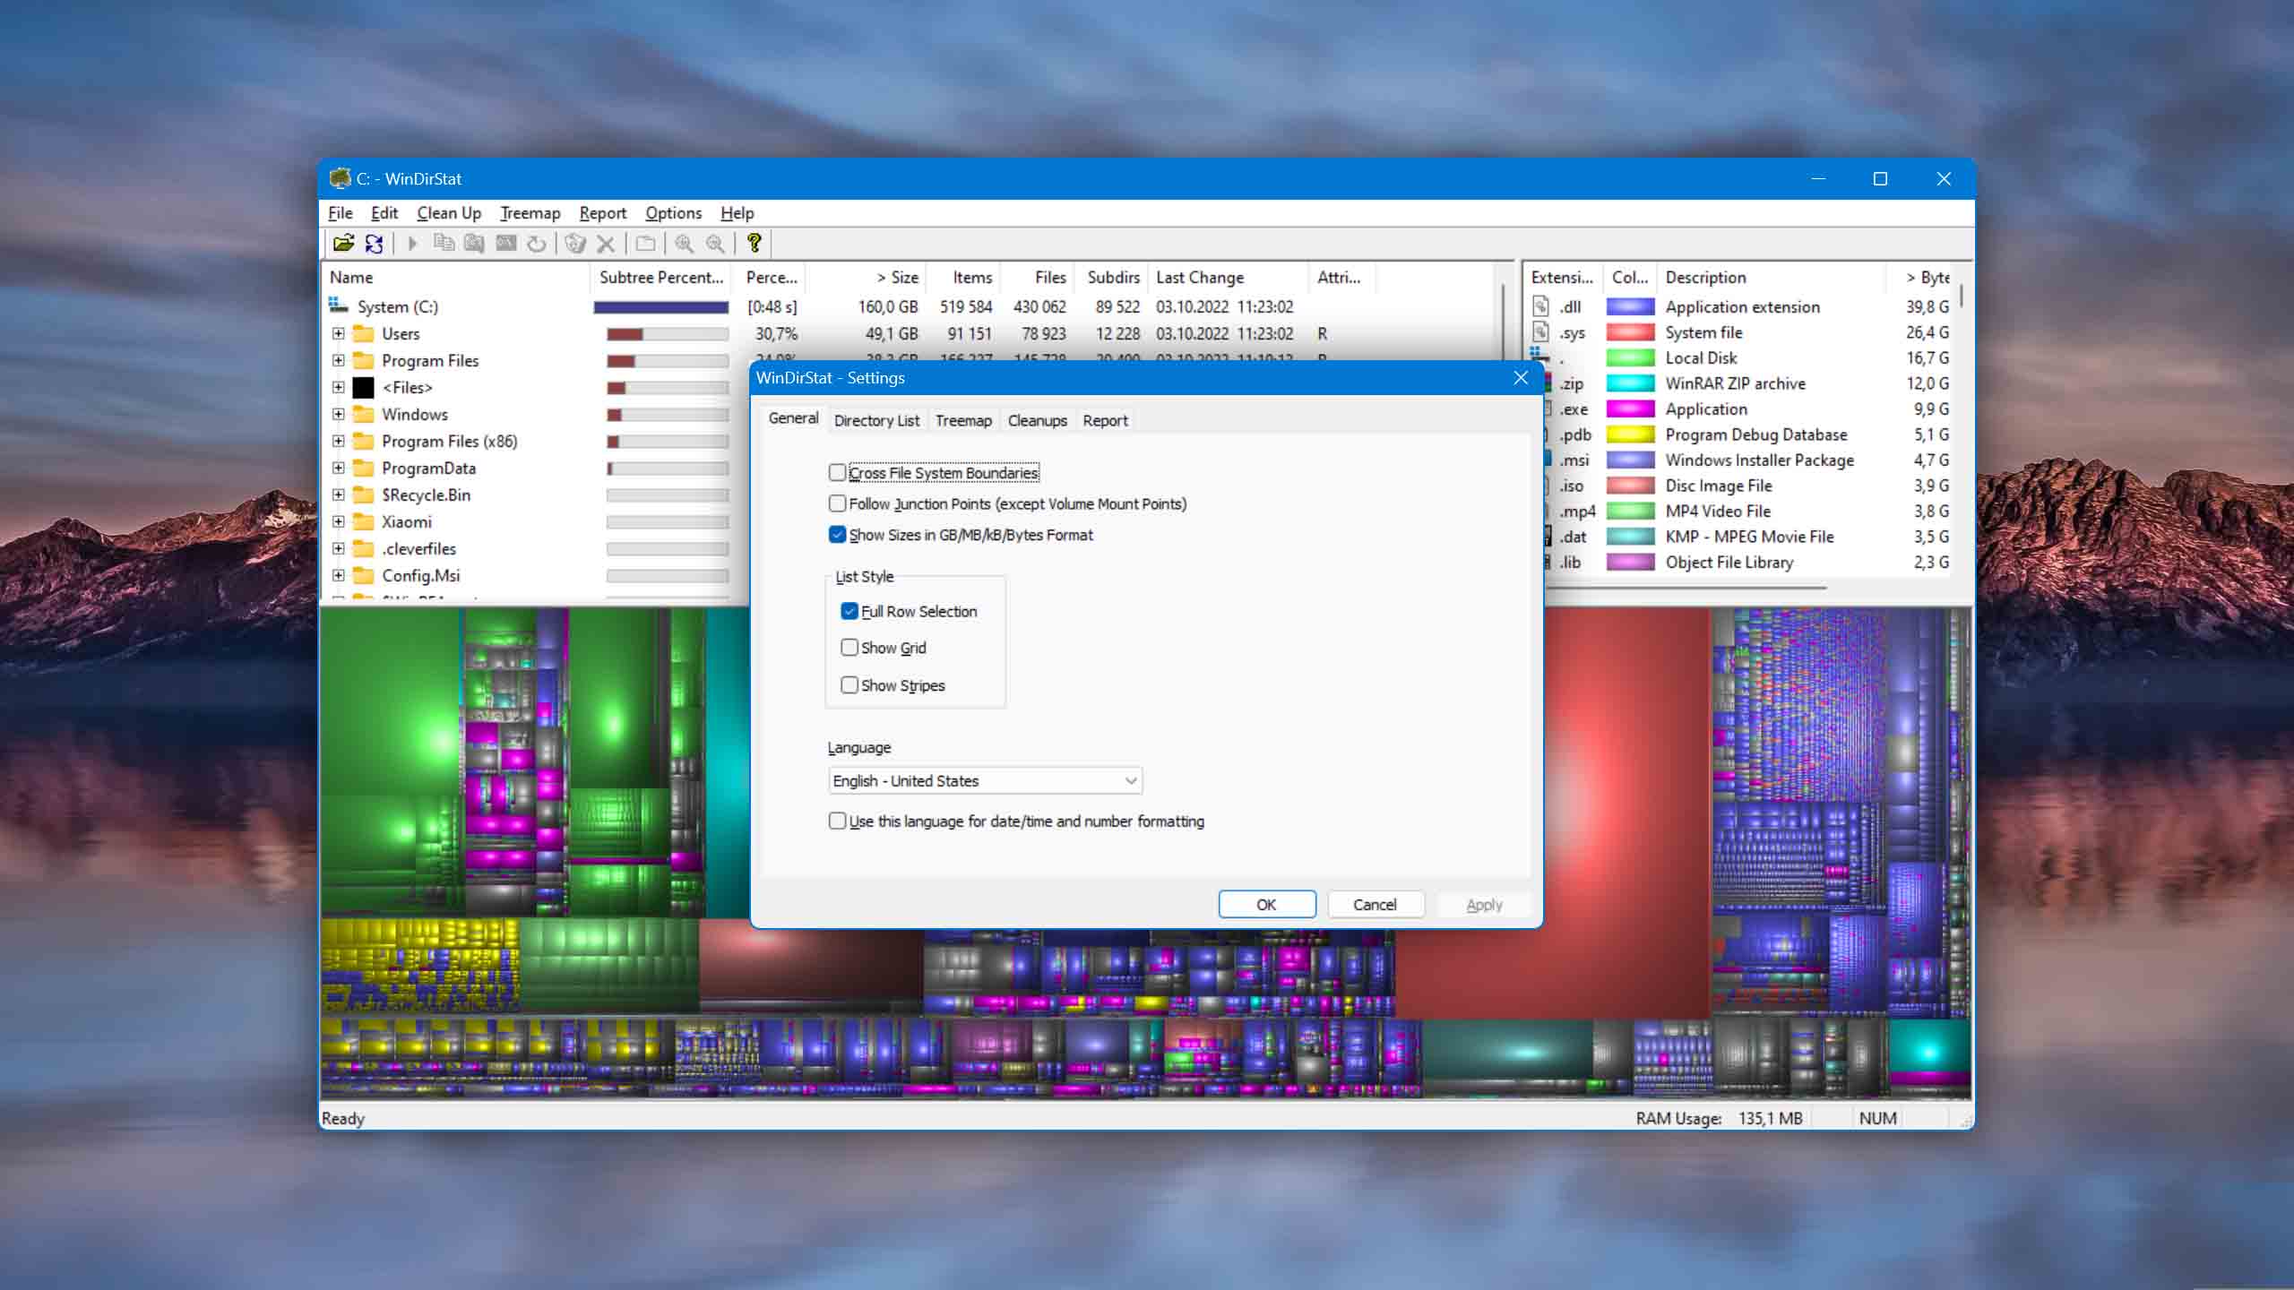
Task: Switch to the Cleanups settings tab
Action: pos(1037,420)
